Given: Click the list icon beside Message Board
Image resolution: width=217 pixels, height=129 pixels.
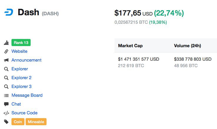Looking at the screenshot, I should point(6,95).
